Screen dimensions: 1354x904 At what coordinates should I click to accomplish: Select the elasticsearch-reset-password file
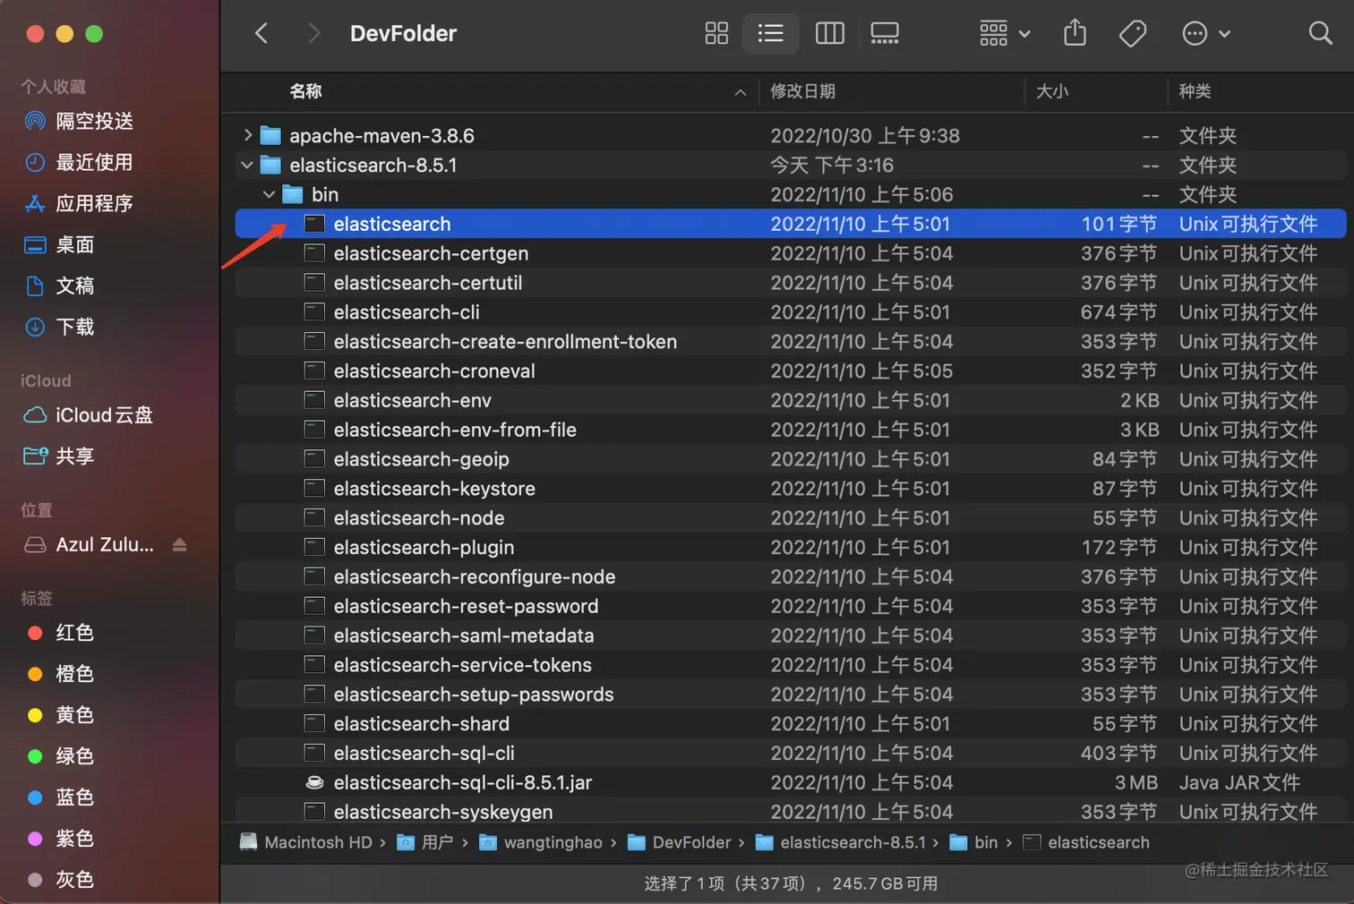pyautogui.click(x=791, y=606)
